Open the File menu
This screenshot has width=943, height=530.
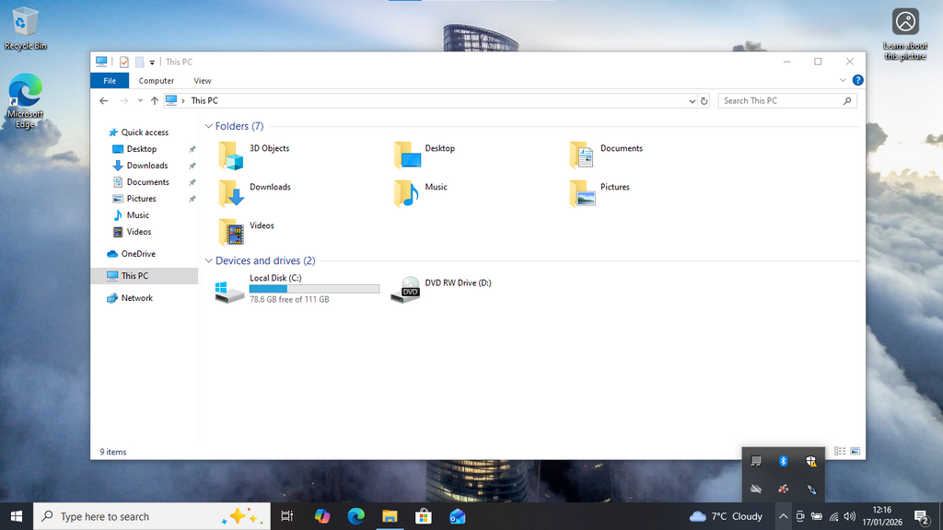click(110, 81)
